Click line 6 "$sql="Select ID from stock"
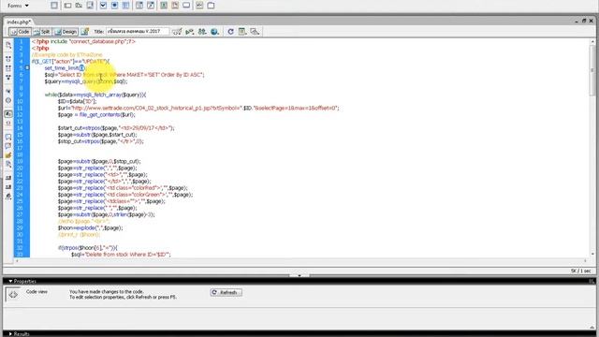The height and width of the screenshot is (337, 599). 77,75
